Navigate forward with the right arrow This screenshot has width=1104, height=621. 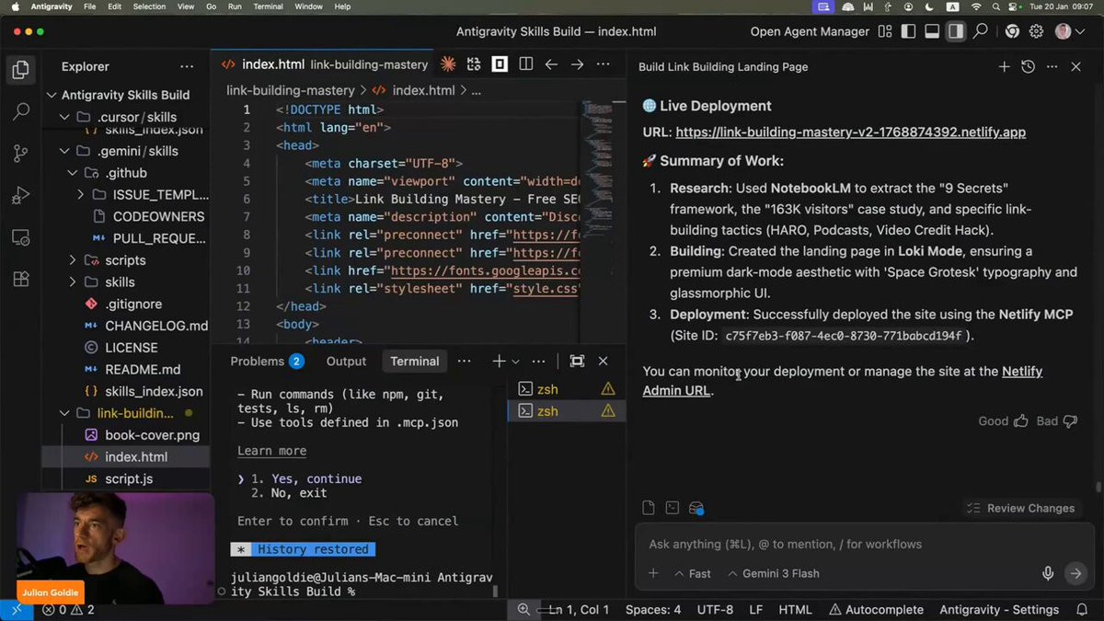pos(577,64)
